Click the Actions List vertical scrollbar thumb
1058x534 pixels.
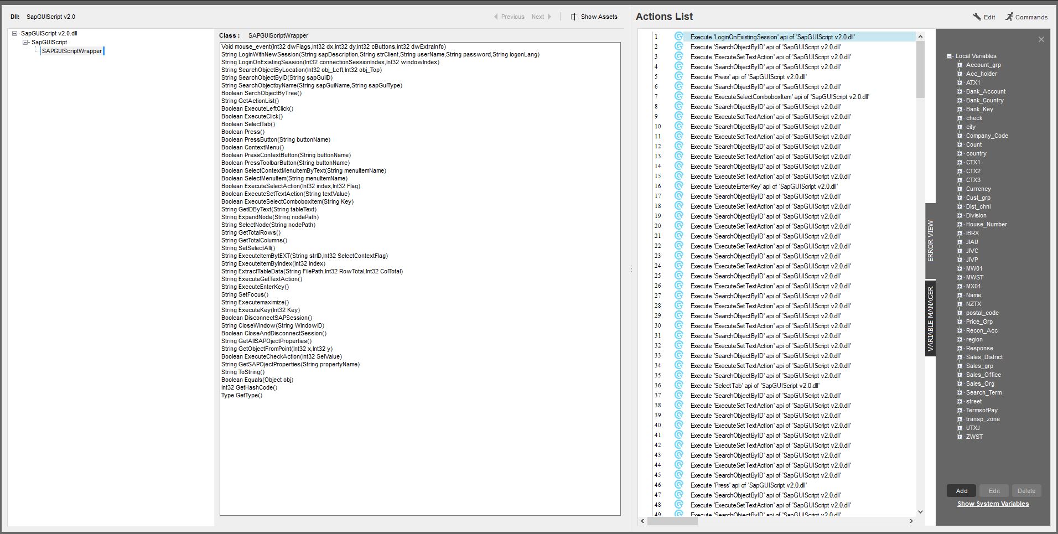pos(920,70)
